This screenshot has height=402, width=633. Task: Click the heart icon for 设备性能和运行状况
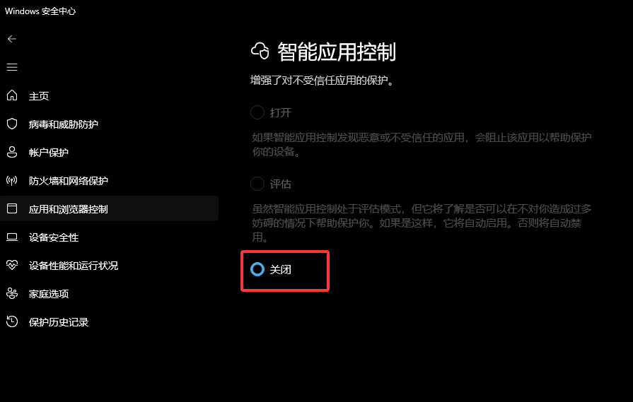click(12, 265)
